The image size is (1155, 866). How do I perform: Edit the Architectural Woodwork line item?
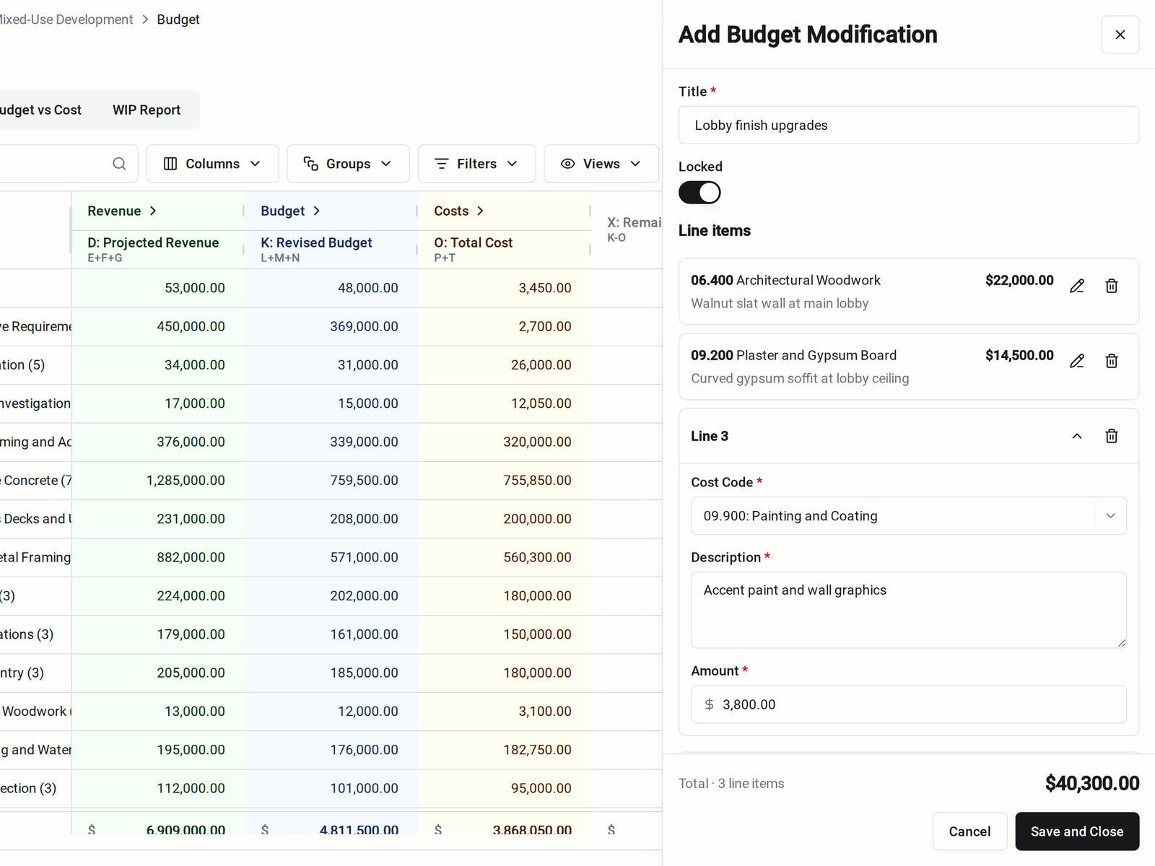[x=1076, y=286]
